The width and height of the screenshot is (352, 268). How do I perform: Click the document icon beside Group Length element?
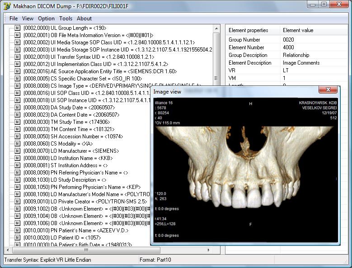(18, 28)
